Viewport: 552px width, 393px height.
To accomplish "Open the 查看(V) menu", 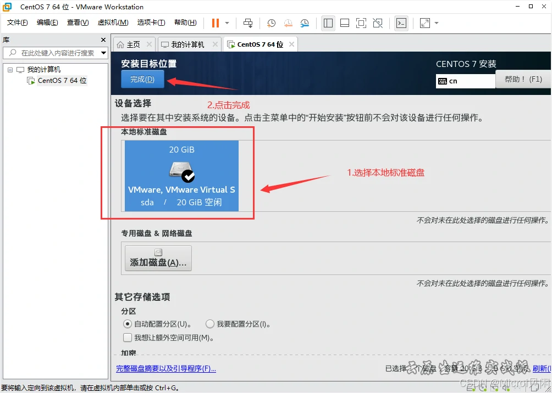I will pos(78,23).
